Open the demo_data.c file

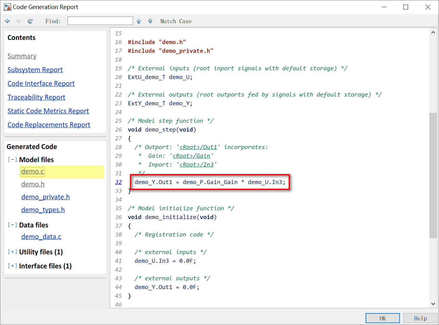pyautogui.click(x=41, y=237)
